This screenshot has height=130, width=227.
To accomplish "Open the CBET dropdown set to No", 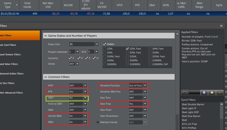I will 85,97.
